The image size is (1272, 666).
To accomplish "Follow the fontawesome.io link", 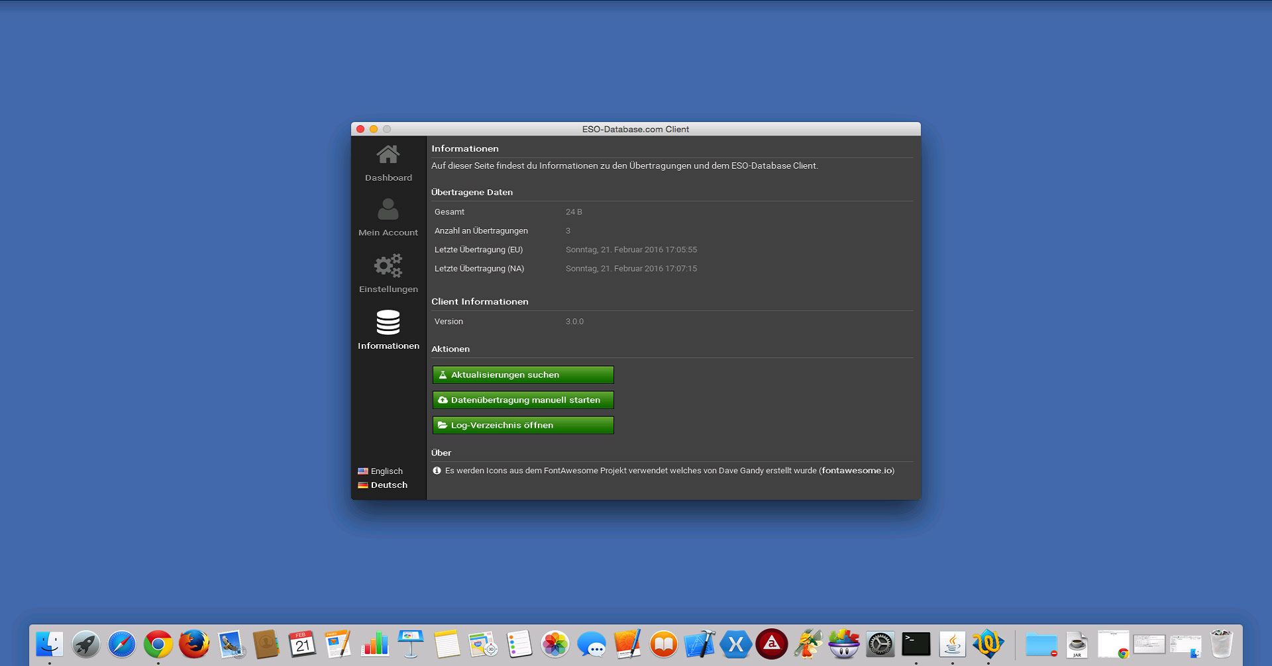I will (857, 471).
